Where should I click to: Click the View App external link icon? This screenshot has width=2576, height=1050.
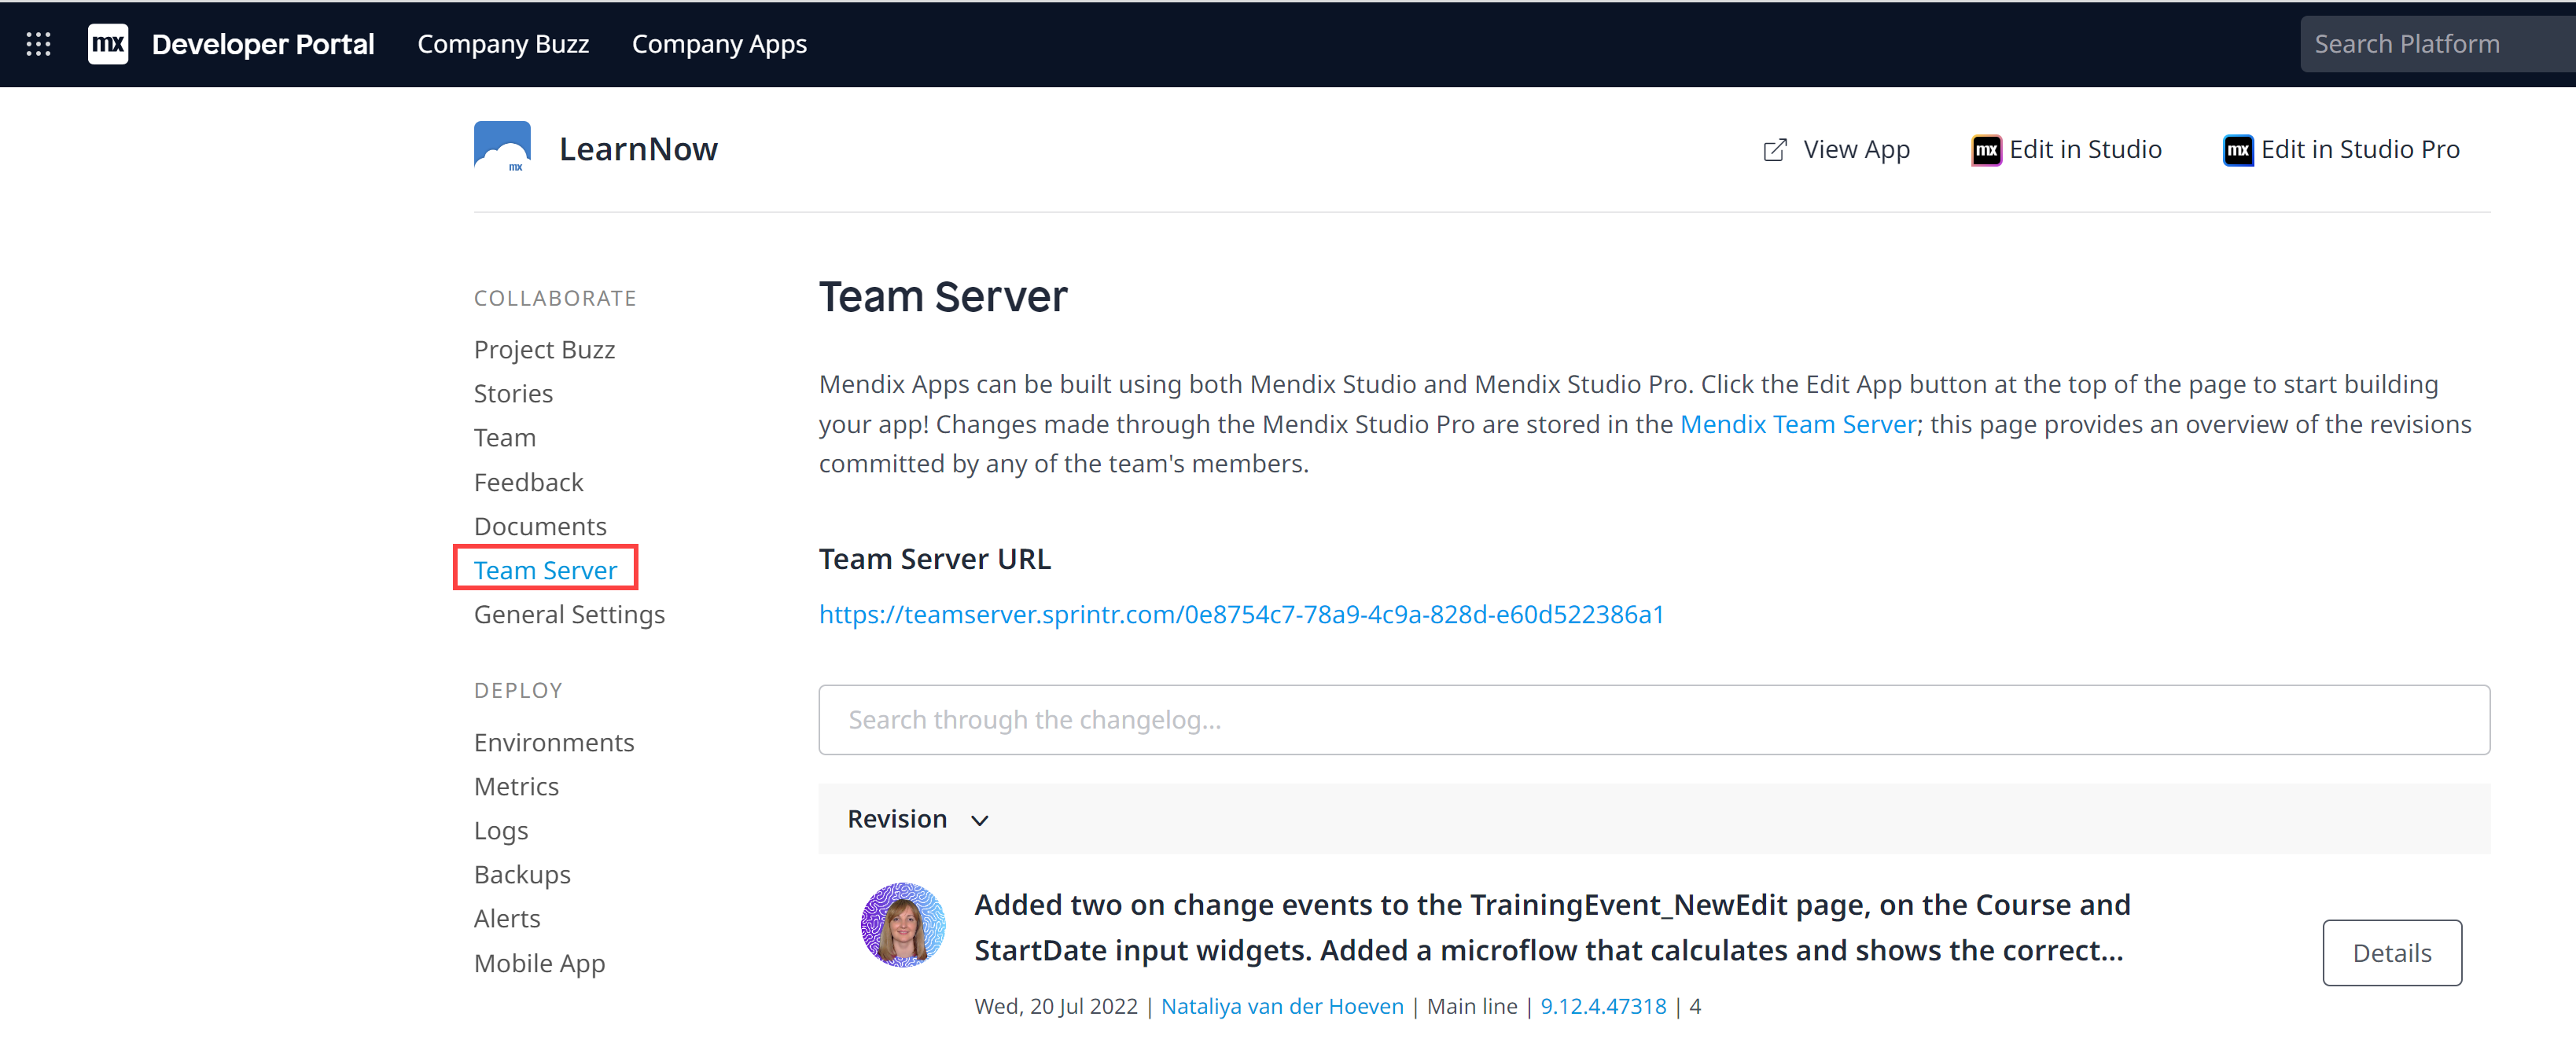coord(1774,150)
